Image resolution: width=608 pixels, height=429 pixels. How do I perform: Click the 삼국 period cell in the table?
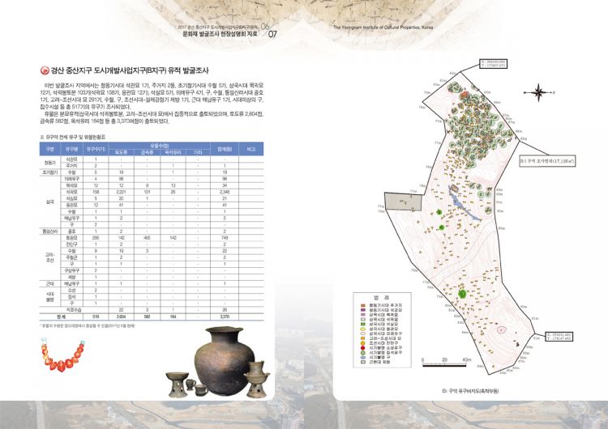pyautogui.click(x=50, y=202)
